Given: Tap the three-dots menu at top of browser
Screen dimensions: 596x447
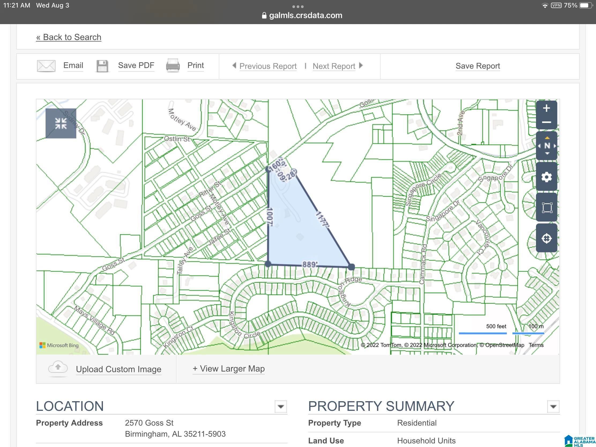Looking at the screenshot, I should coord(298,6).
